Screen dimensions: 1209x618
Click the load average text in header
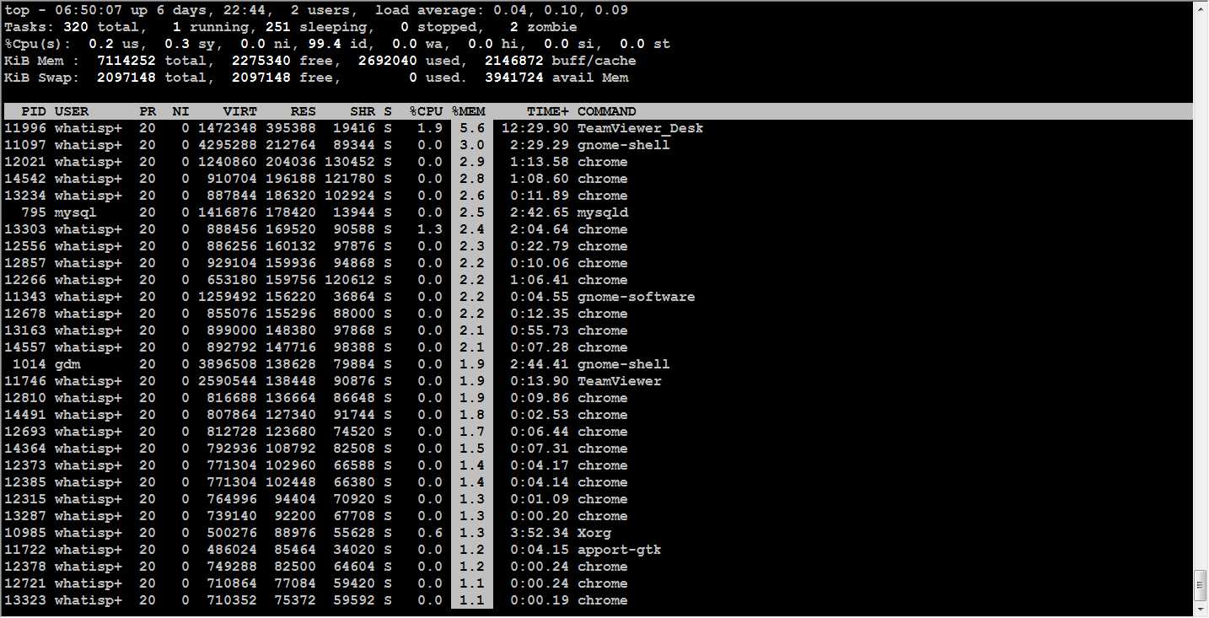(502, 10)
